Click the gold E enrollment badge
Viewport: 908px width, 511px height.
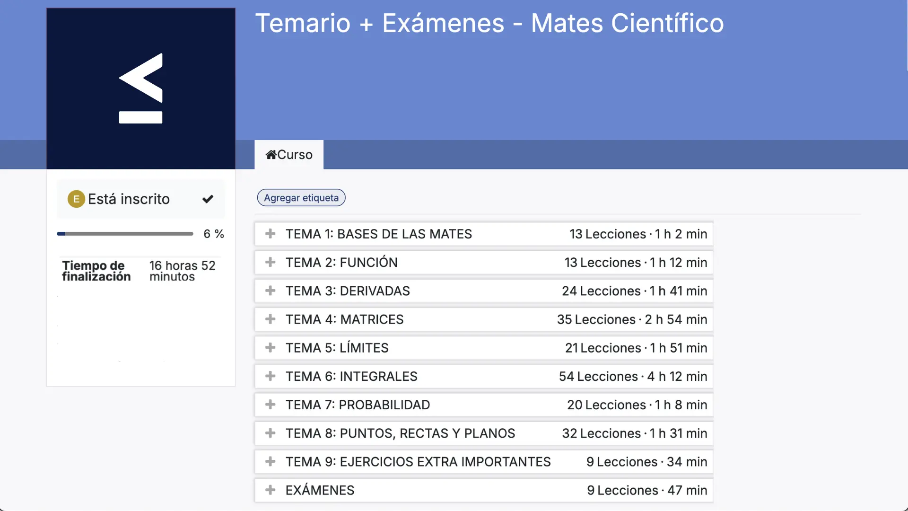76,199
